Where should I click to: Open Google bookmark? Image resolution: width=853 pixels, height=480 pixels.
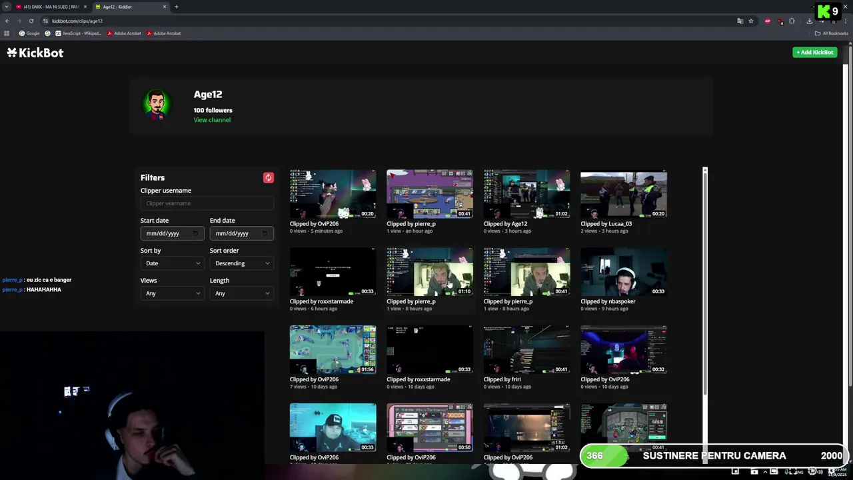point(29,33)
